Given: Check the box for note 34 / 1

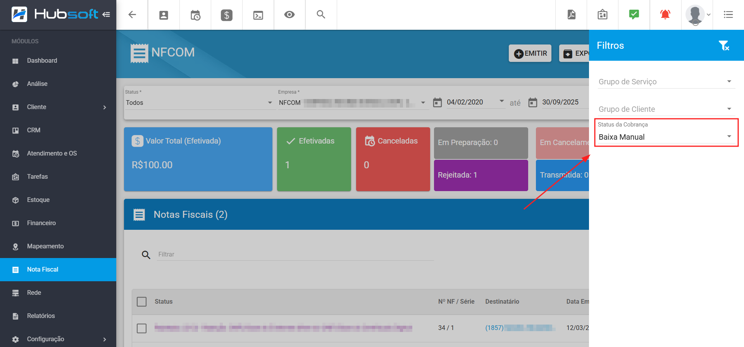Looking at the screenshot, I should click(142, 328).
